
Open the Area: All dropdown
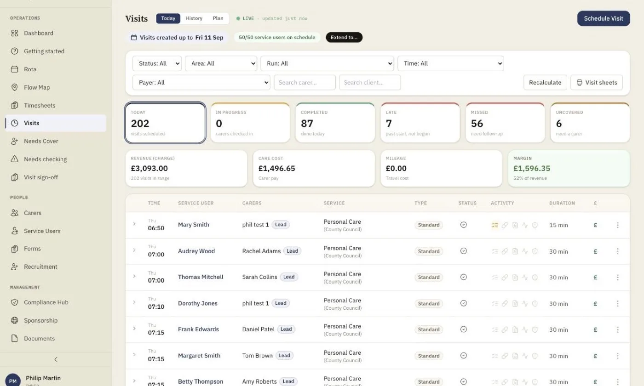[x=221, y=63]
